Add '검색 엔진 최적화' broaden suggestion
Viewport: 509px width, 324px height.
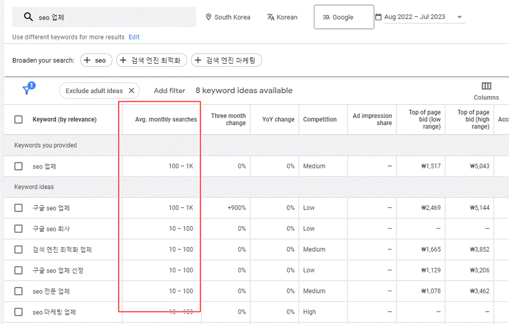(x=151, y=60)
